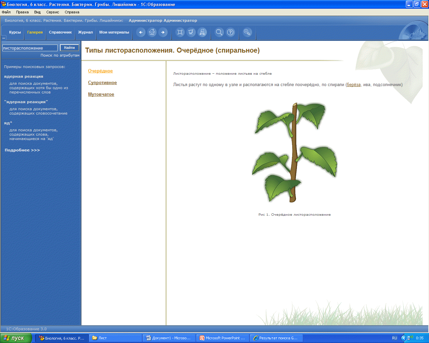Viewport: 429px width, 343px height.
Task: Click into the search text field
Action: pos(30,48)
